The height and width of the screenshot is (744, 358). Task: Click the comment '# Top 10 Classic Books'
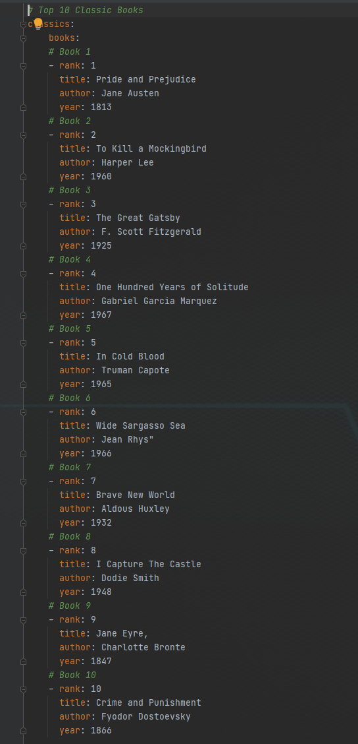pyautogui.click(x=86, y=11)
